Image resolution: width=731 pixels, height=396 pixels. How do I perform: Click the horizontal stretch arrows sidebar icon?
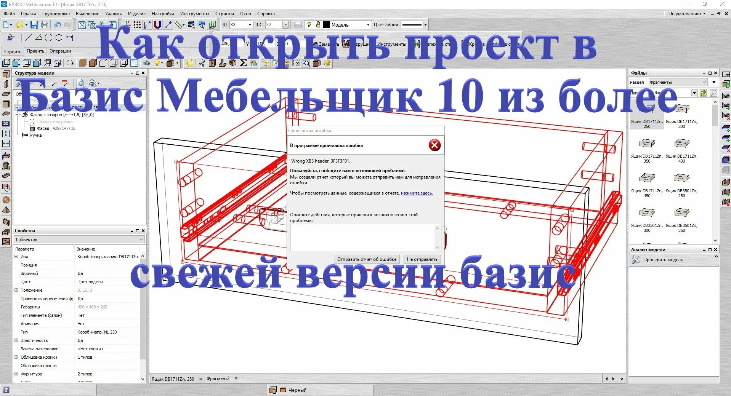click(6, 144)
